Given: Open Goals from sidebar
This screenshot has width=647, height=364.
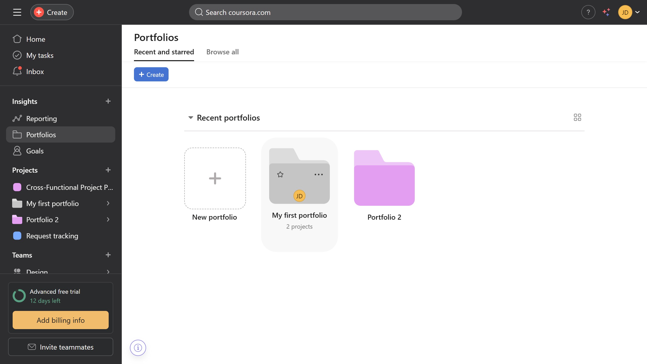Looking at the screenshot, I should point(35,151).
